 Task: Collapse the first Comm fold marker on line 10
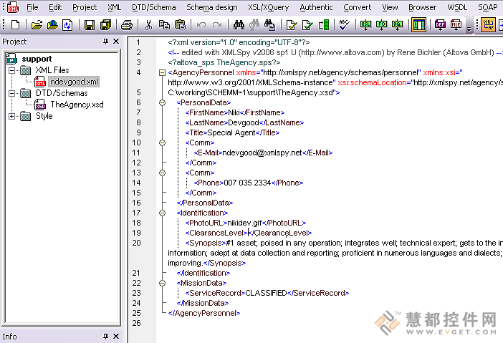(163, 142)
